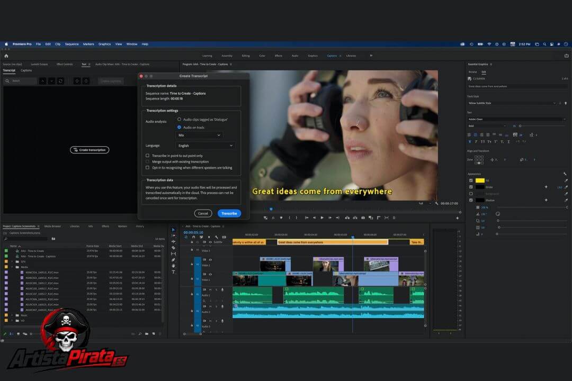Select the Razor tool
The width and height of the screenshot is (572, 381).
pyautogui.click(x=173, y=248)
